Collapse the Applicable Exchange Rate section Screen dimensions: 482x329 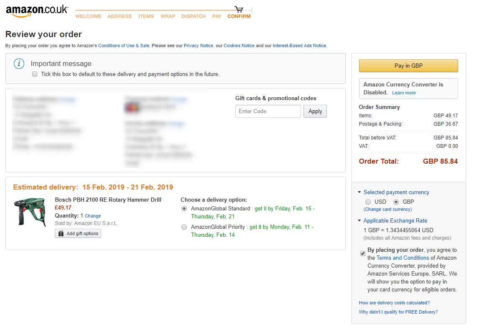pos(359,221)
